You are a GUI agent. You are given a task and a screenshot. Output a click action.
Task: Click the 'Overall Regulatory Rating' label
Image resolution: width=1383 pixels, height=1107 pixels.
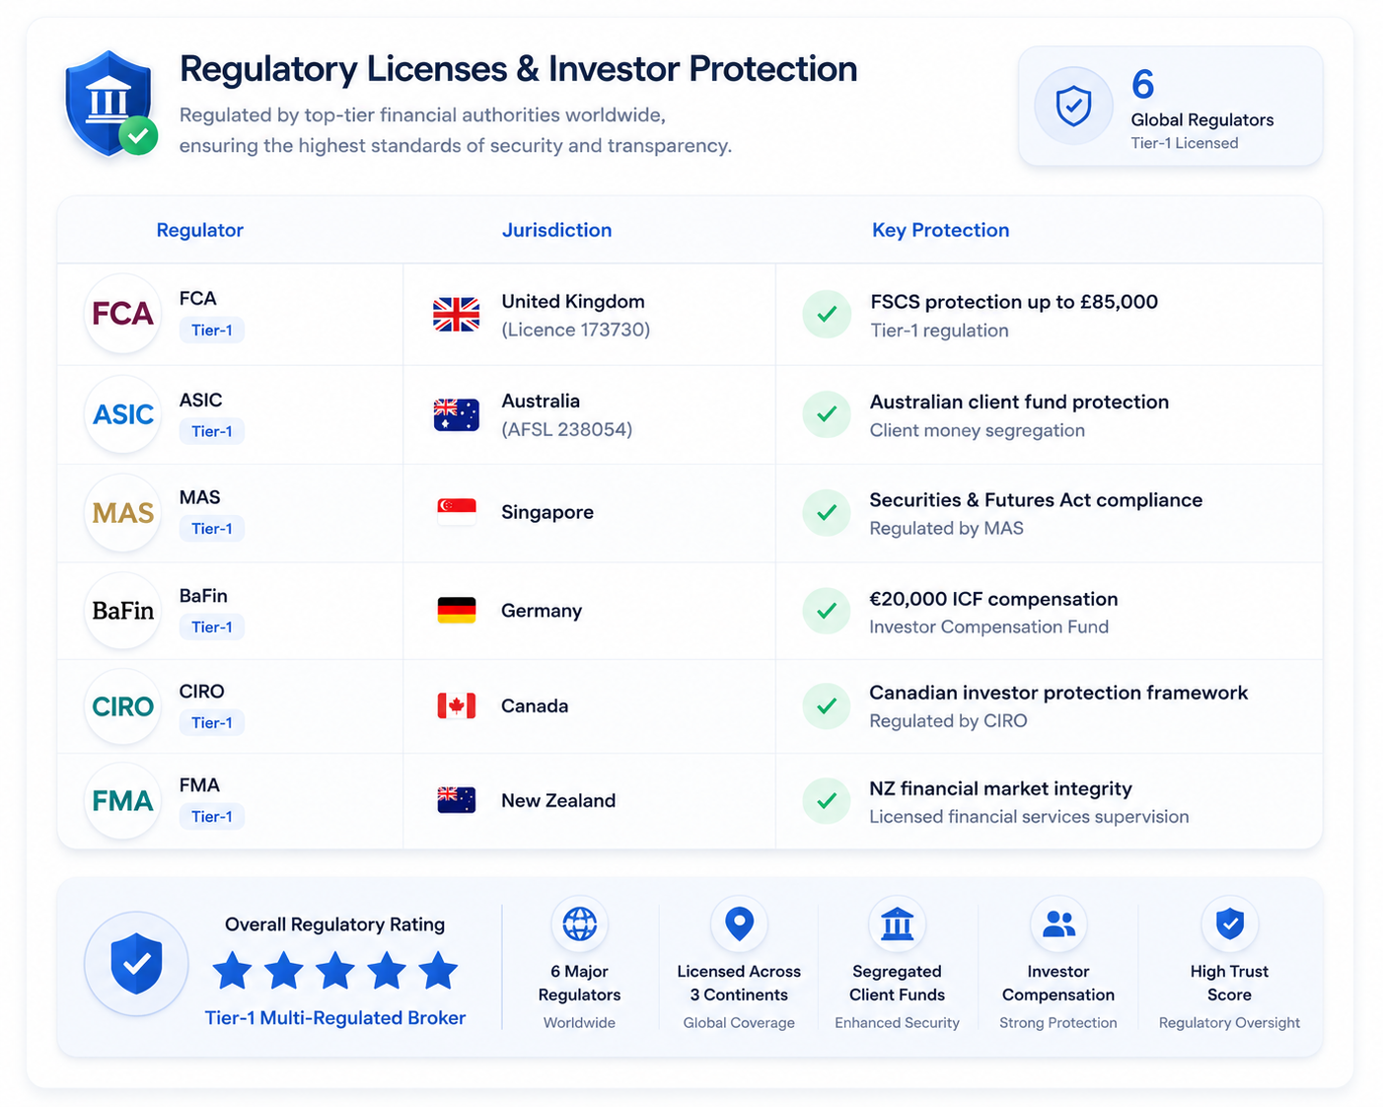pyautogui.click(x=334, y=924)
